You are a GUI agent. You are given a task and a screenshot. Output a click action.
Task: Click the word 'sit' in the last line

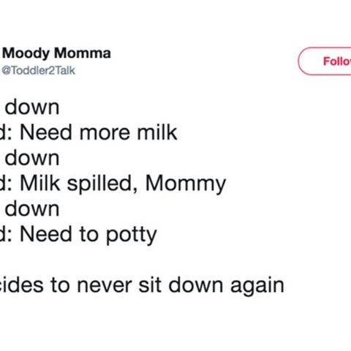(x=150, y=284)
